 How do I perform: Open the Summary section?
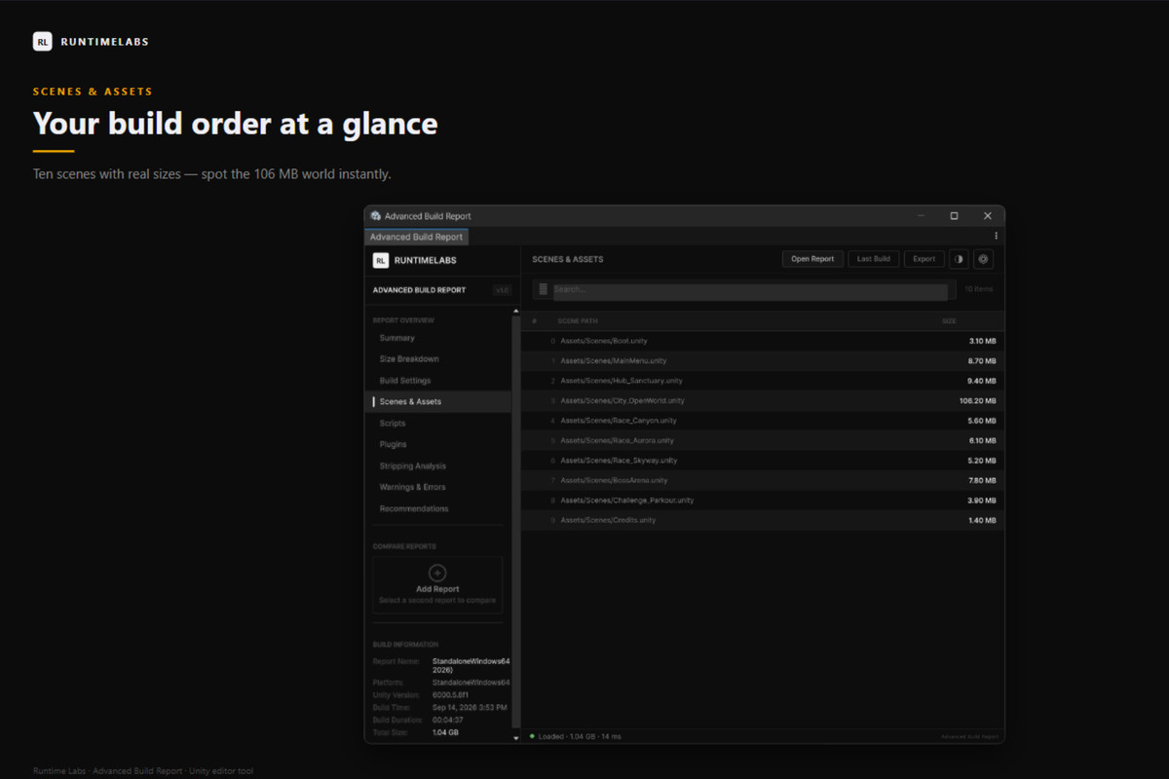tap(438, 338)
